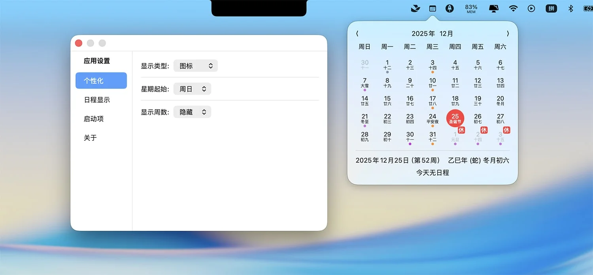Click the 83% MEM status indicator
The height and width of the screenshot is (275, 593).
click(470, 8)
